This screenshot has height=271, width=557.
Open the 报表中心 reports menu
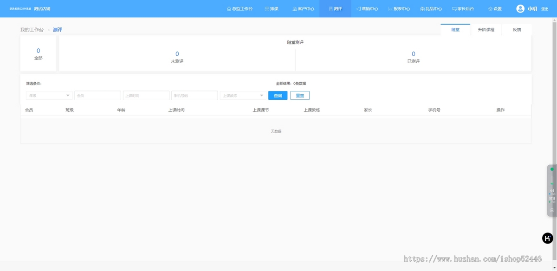[x=399, y=9]
